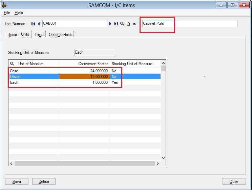Open Unit of Measure column finder icon

pyautogui.click(x=12, y=63)
